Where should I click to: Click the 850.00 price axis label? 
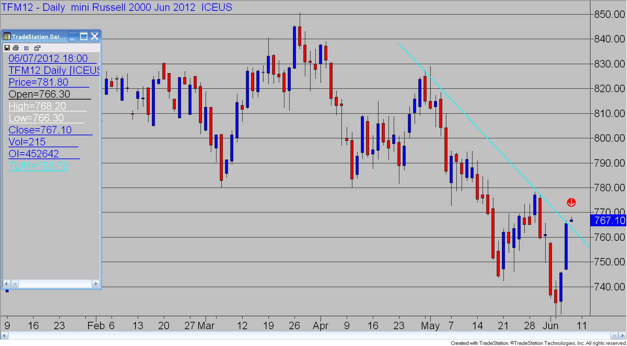[609, 14]
